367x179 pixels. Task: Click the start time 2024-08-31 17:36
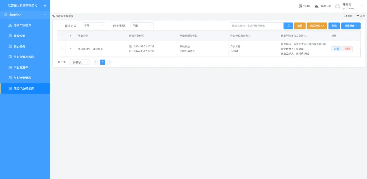click(x=144, y=46)
